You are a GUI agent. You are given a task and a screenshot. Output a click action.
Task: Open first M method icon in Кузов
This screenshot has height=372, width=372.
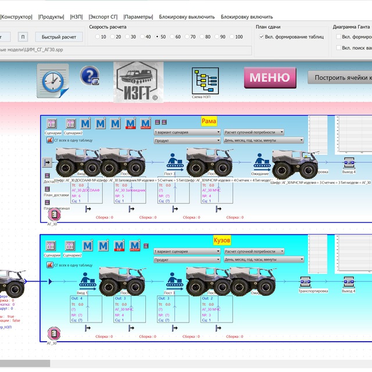pos(88,246)
